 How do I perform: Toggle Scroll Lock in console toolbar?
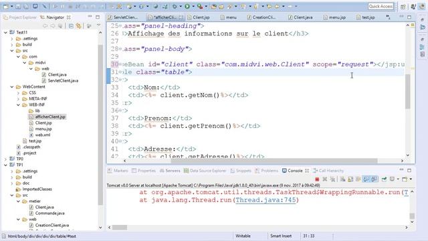pos(350,179)
